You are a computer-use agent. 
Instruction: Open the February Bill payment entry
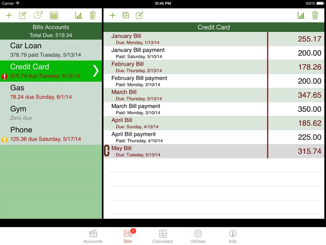click(x=214, y=81)
